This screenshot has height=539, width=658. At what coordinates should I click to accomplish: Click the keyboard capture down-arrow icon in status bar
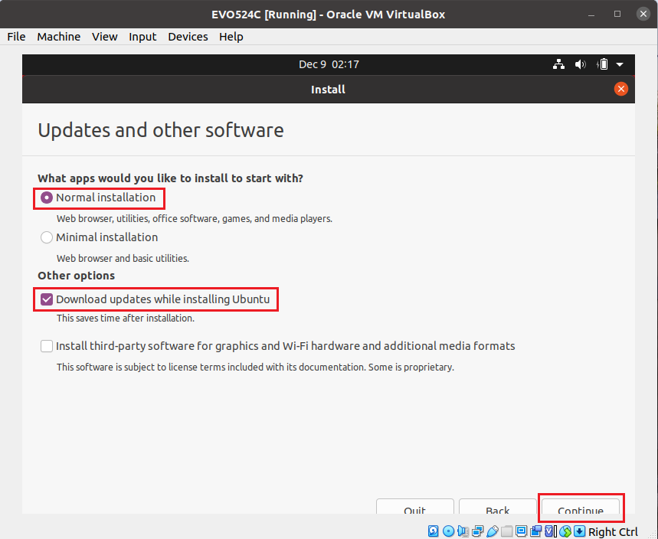point(580,531)
